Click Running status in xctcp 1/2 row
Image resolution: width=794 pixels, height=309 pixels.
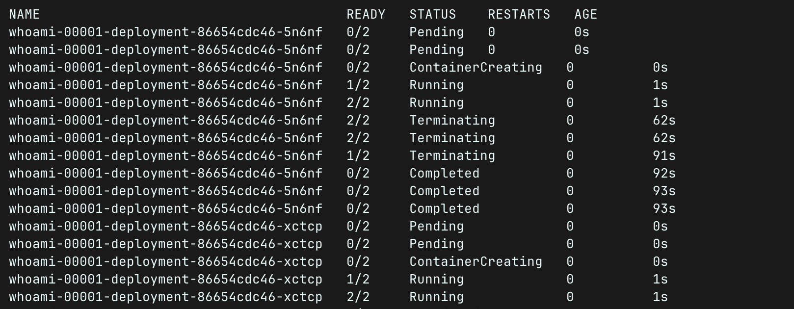click(x=436, y=280)
